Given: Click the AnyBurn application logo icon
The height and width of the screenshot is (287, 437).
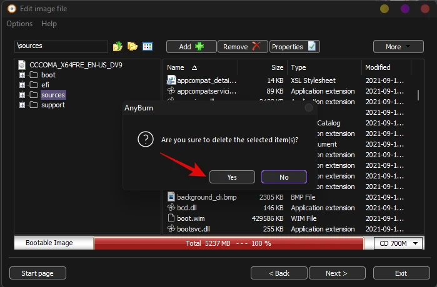Looking at the screenshot, I should [x=11, y=9].
